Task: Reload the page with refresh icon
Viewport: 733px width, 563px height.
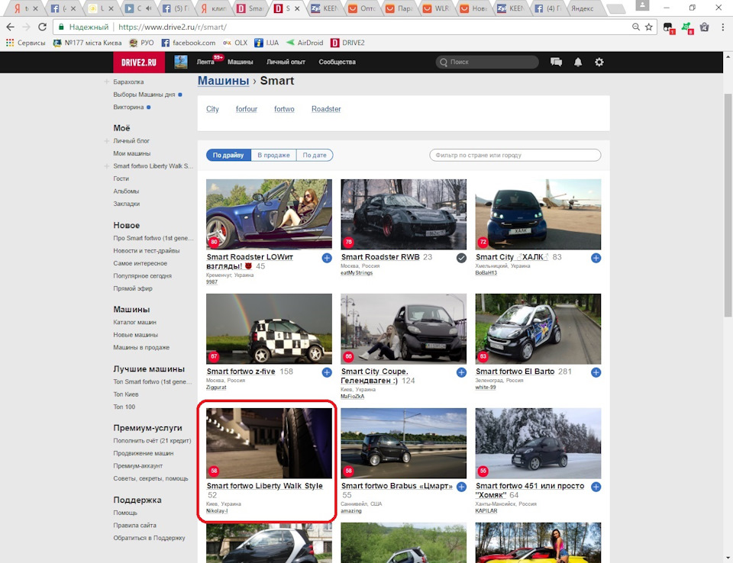Action: 42,27
